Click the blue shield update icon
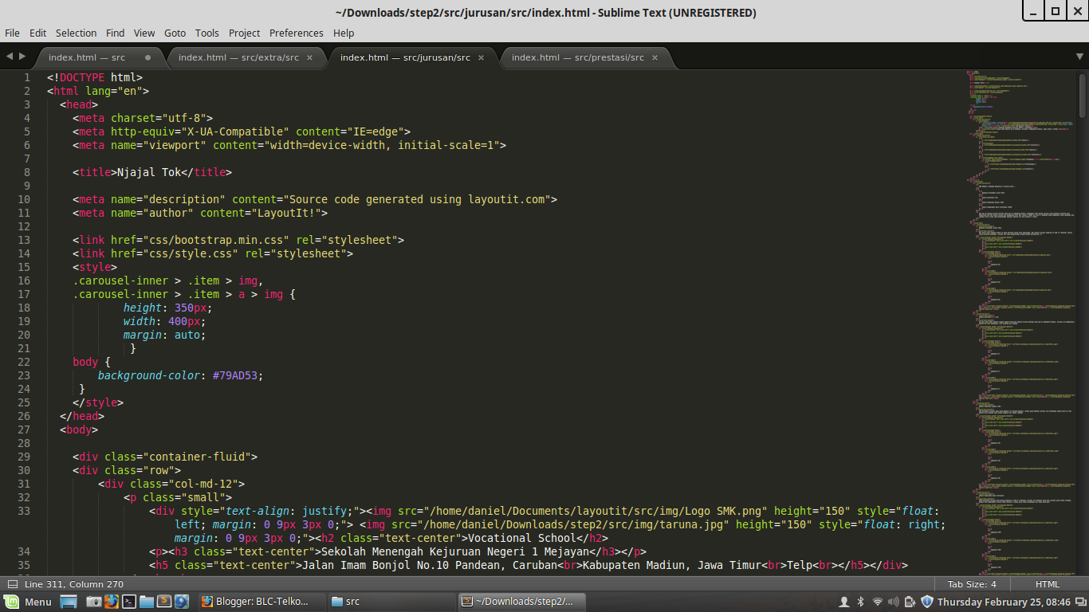Screen dimensions: 1089x612 pos(926,602)
